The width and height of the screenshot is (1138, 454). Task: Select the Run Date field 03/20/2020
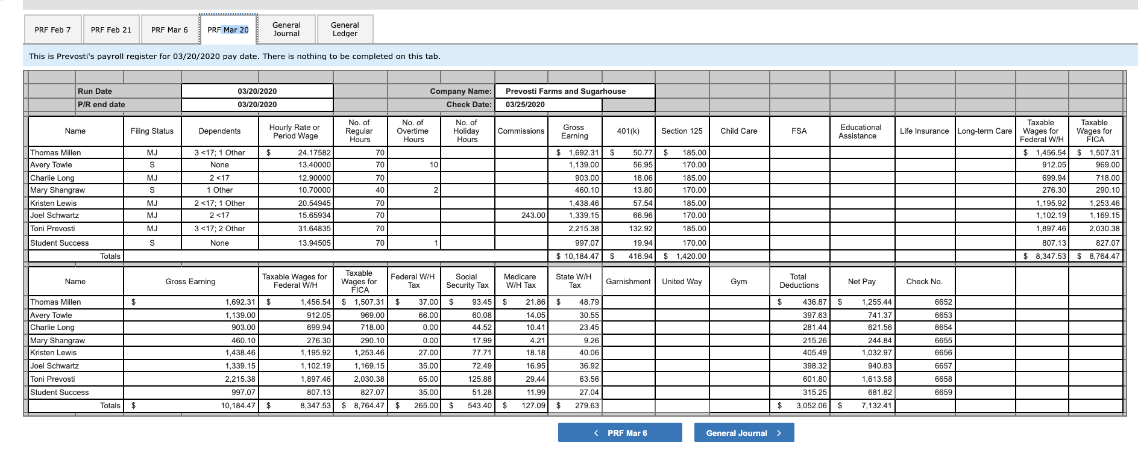pos(257,91)
